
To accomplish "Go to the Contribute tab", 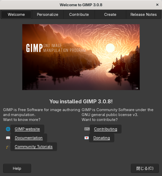I will click(x=79, y=15).
